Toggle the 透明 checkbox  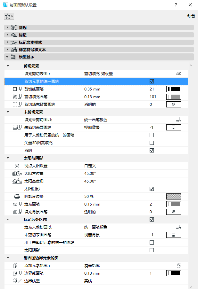[152, 151]
